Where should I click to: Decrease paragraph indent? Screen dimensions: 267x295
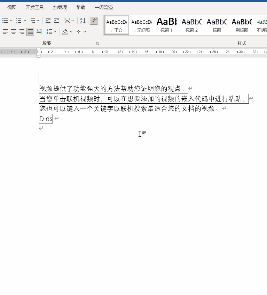(48, 21)
